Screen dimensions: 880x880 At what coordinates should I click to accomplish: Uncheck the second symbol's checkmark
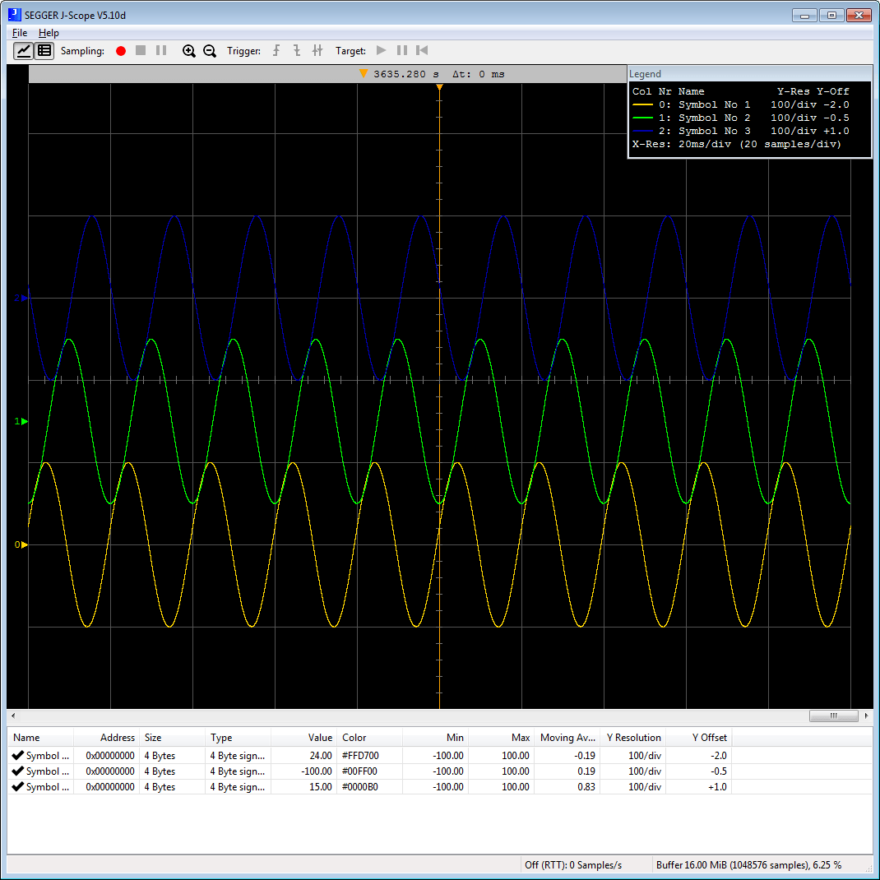point(17,771)
